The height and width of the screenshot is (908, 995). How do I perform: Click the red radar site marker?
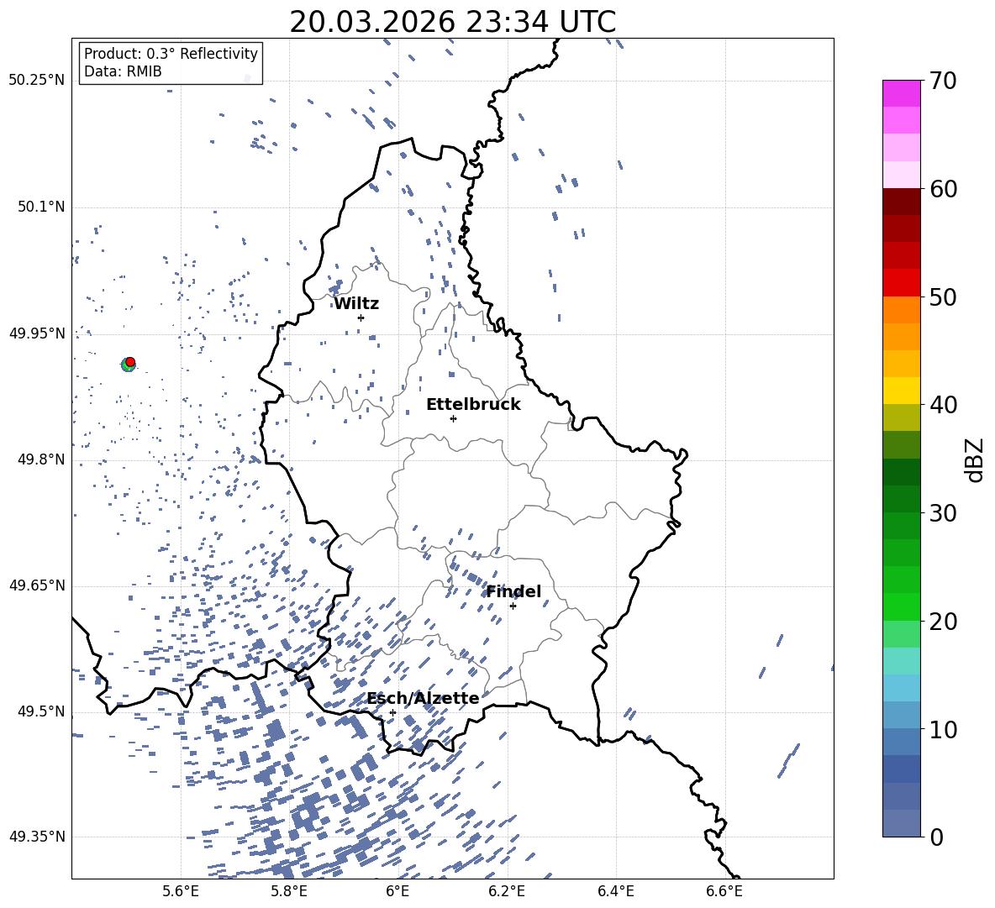coord(130,362)
